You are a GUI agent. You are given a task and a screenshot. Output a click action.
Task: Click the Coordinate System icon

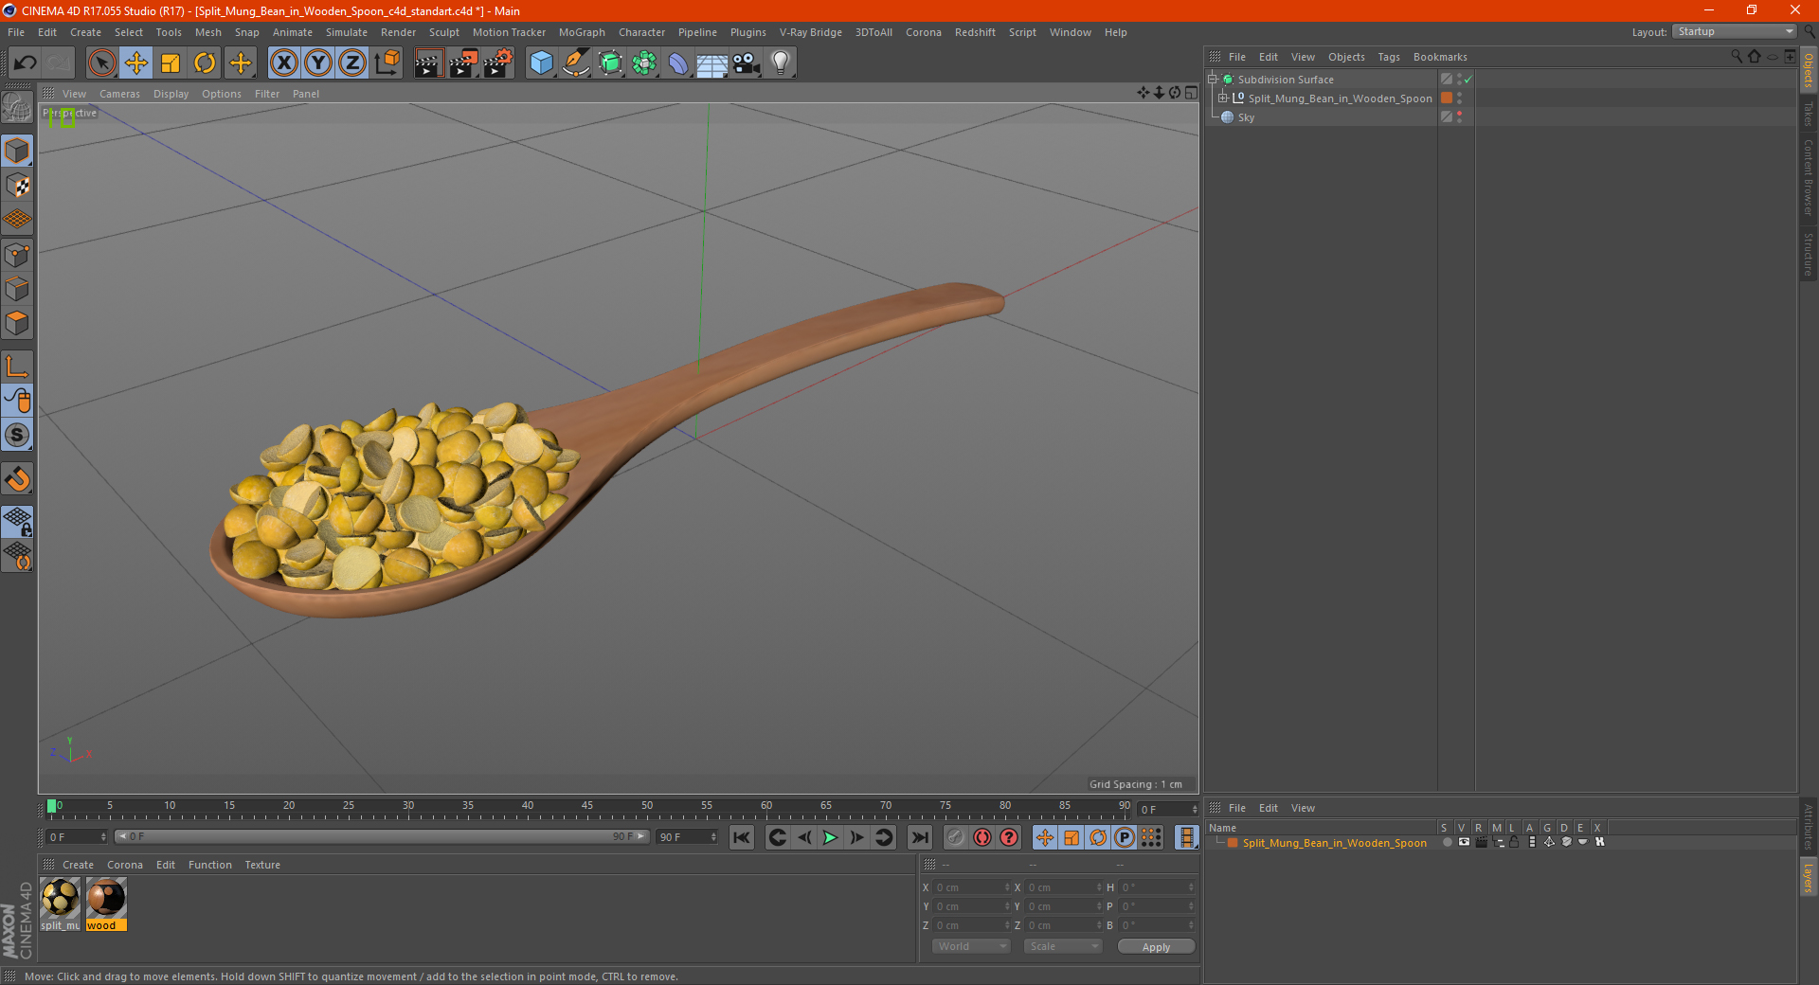pyautogui.click(x=387, y=63)
